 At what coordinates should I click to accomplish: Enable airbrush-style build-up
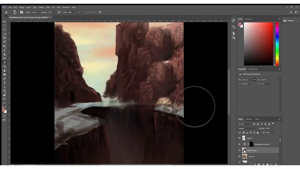(79, 12)
